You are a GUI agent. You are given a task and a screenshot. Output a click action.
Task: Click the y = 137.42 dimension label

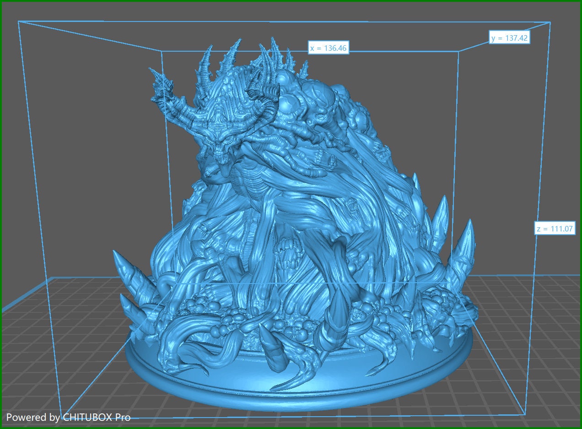[509, 38]
